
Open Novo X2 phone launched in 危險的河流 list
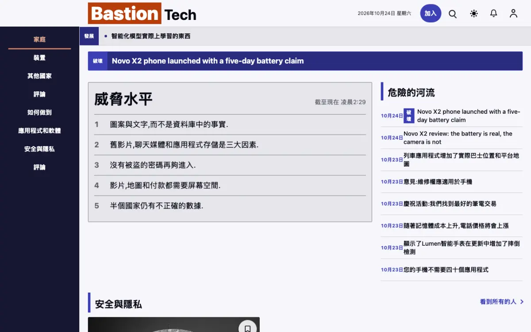point(469,116)
